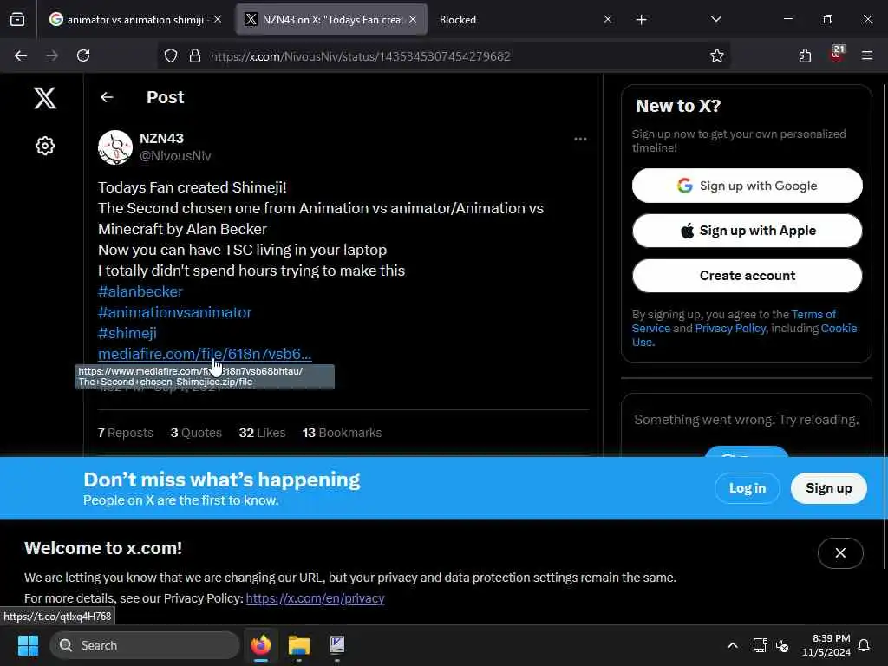Expand the list all tabs chevron

715,19
